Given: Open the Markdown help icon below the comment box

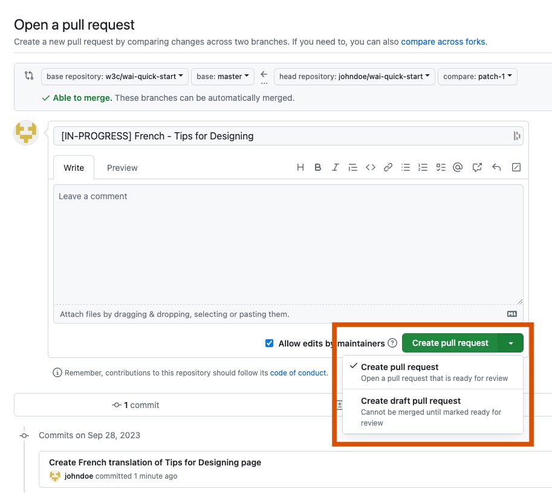Looking at the screenshot, I should click(x=511, y=313).
